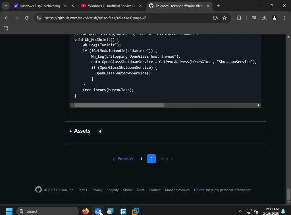The width and height of the screenshot is (291, 215).
Task: Close the GitHub Releases tab
Action: tap(208, 6)
